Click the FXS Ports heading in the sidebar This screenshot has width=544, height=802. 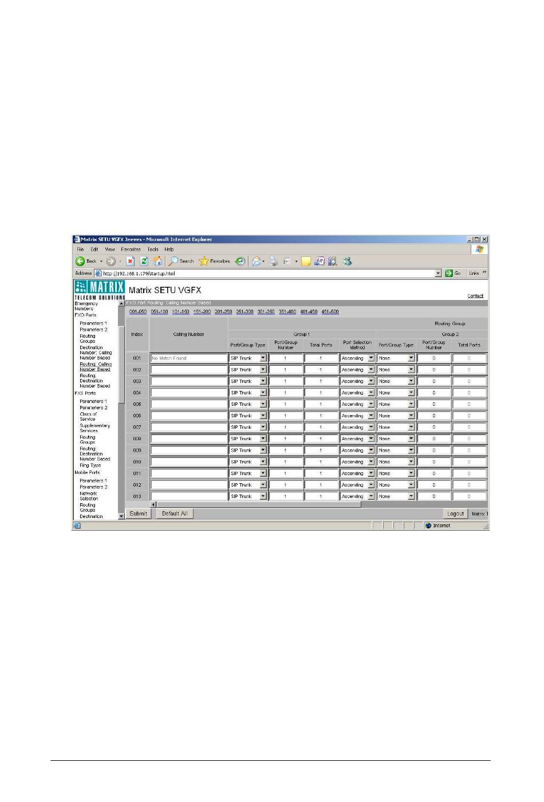[x=85, y=393]
